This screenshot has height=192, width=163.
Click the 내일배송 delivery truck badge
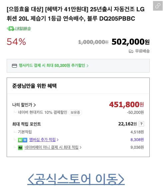pos(19,29)
